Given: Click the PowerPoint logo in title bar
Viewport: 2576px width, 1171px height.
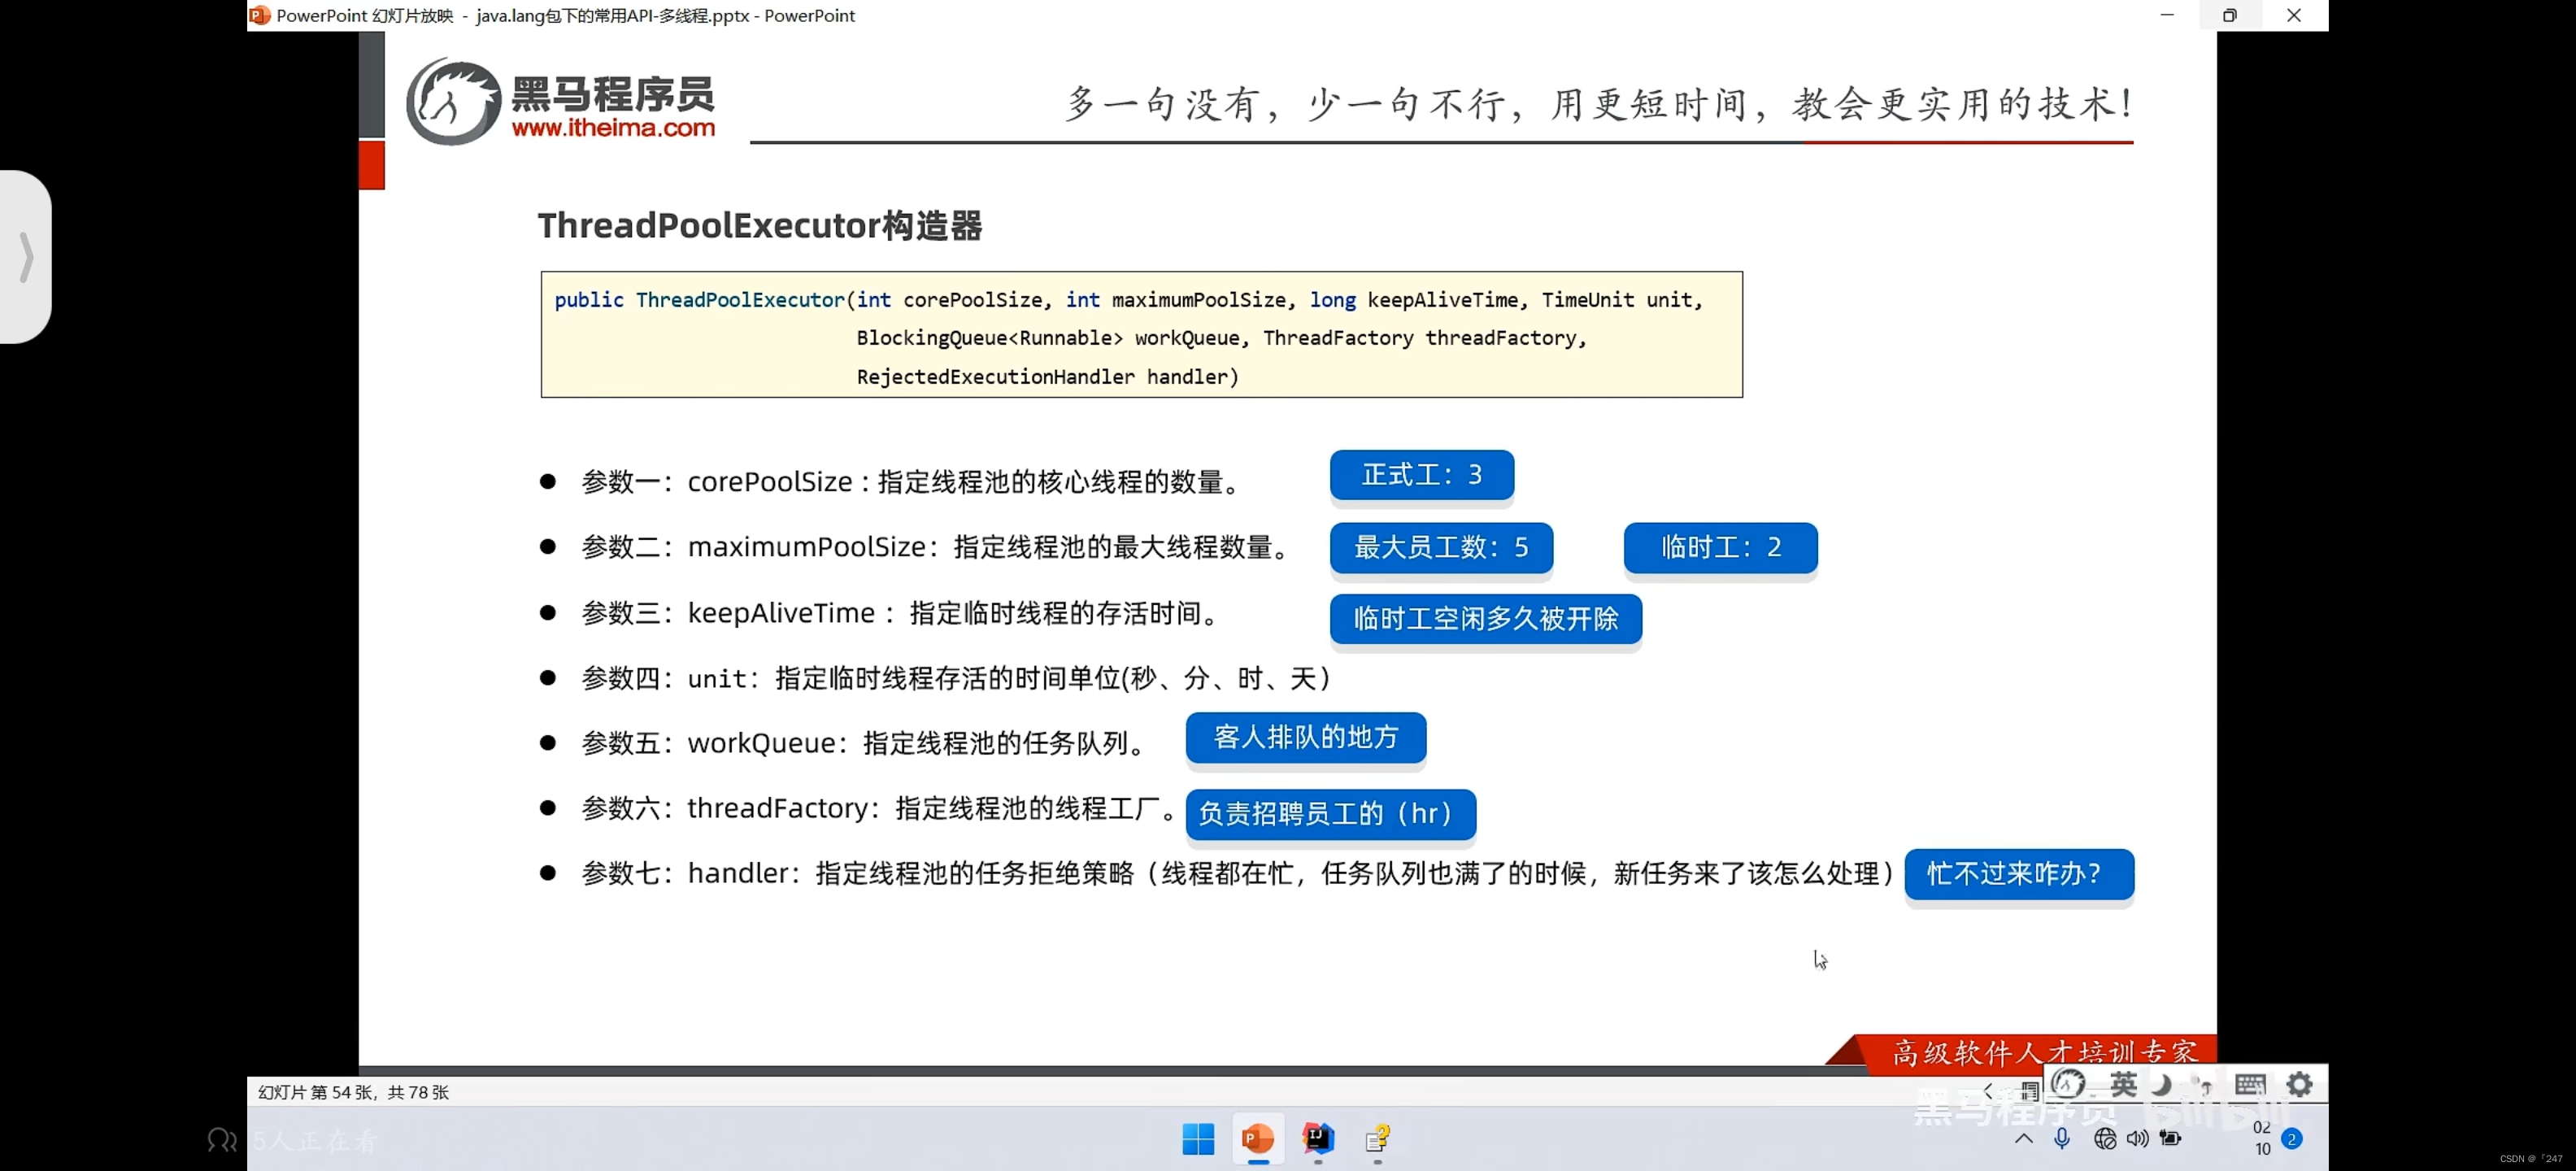Looking at the screenshot, I should pyautogui.click(x=260, y=15).
